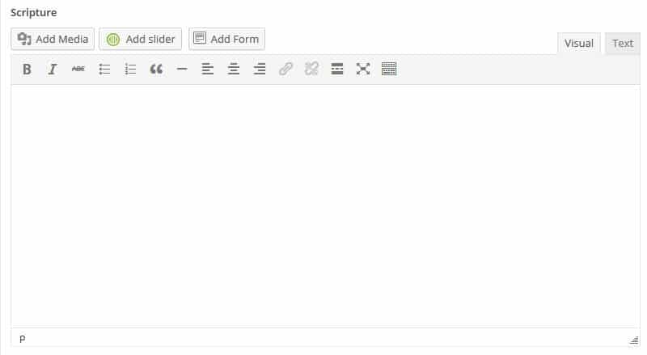Insert a numbered list
This screenshot has width=647, height=355.
tap(130, 69)
